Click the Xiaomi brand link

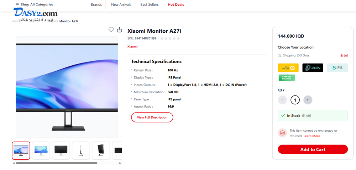point(132,46)
